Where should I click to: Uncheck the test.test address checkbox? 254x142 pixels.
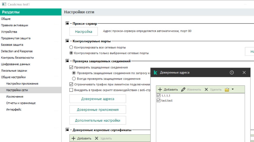point(158,101)
